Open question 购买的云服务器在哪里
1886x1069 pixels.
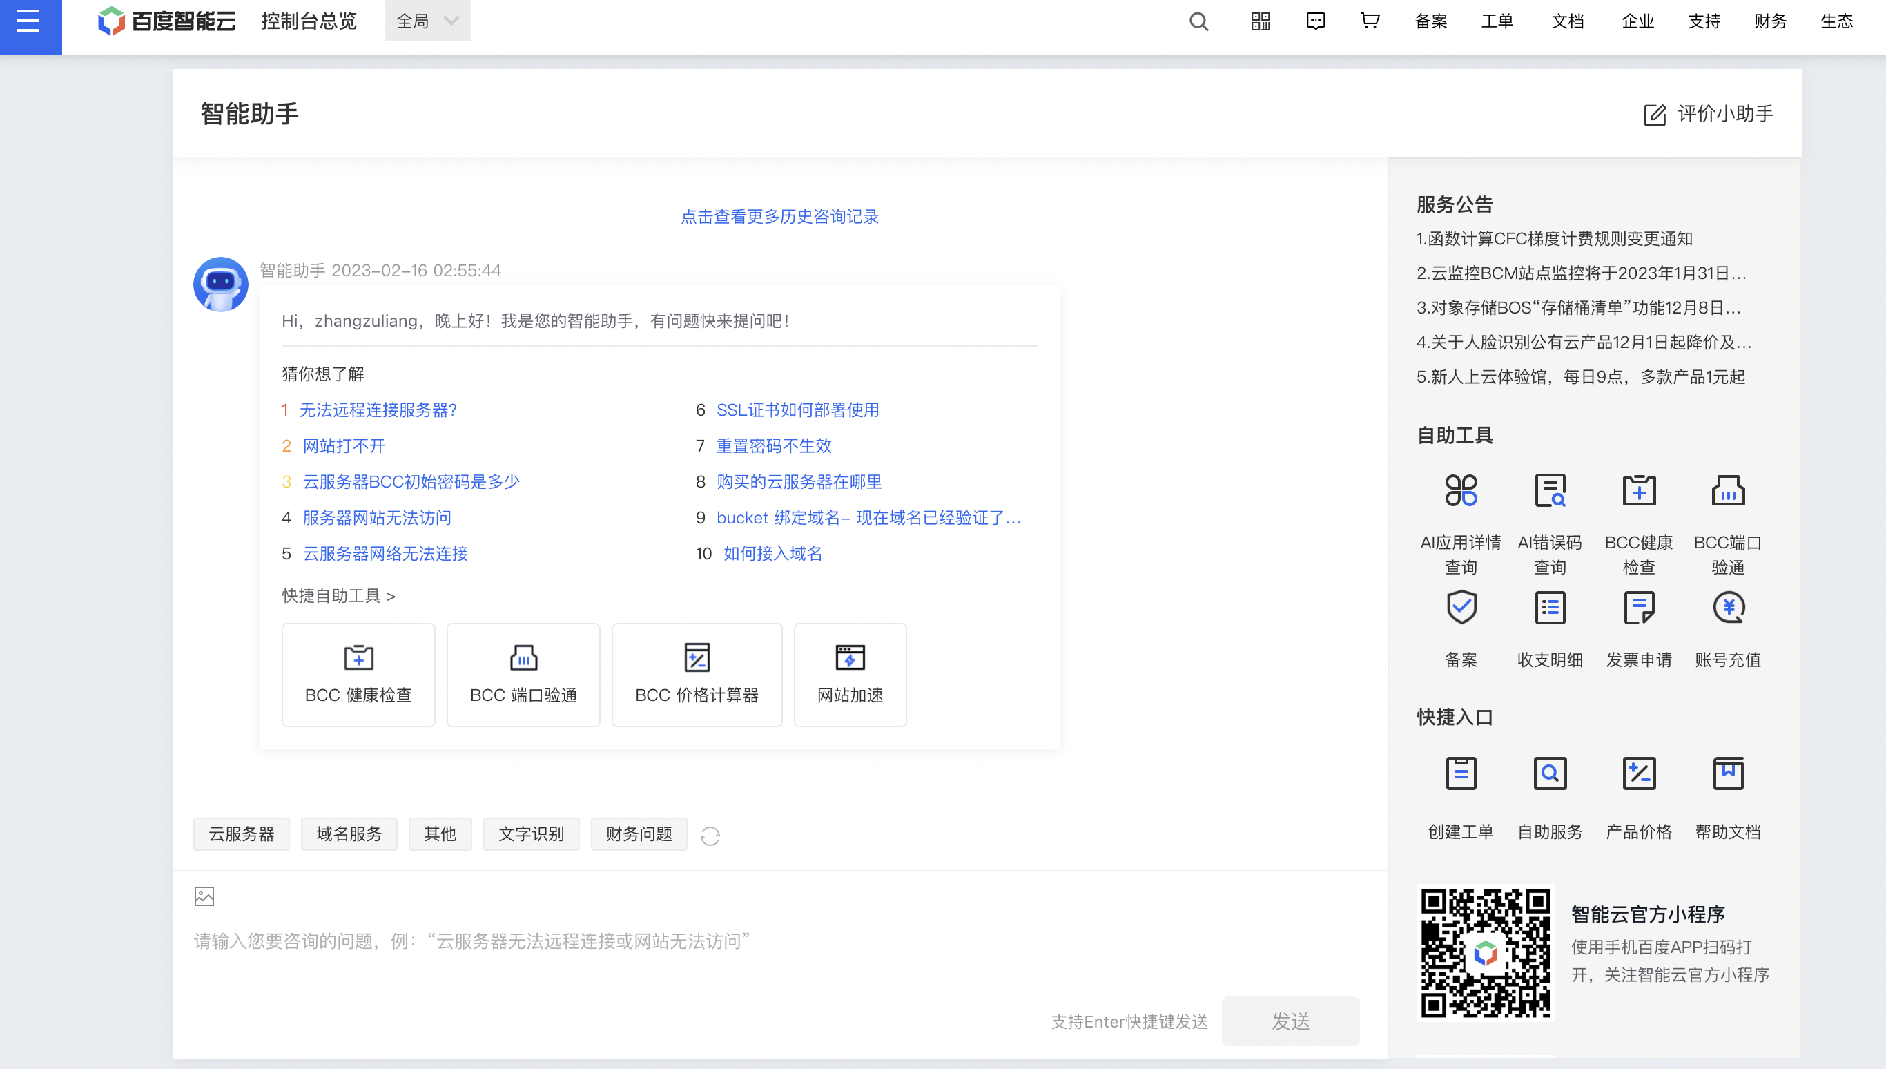799,481
